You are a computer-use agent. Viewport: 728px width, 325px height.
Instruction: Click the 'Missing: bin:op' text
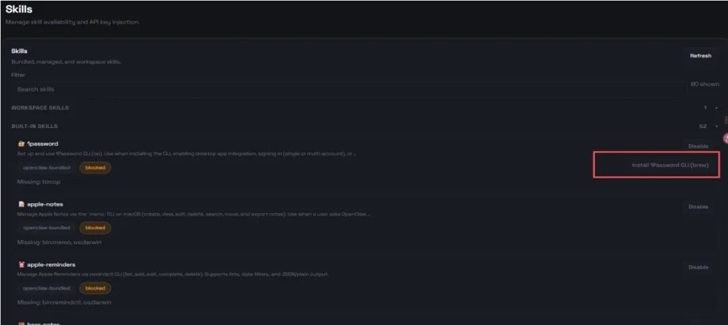point(38,182)
